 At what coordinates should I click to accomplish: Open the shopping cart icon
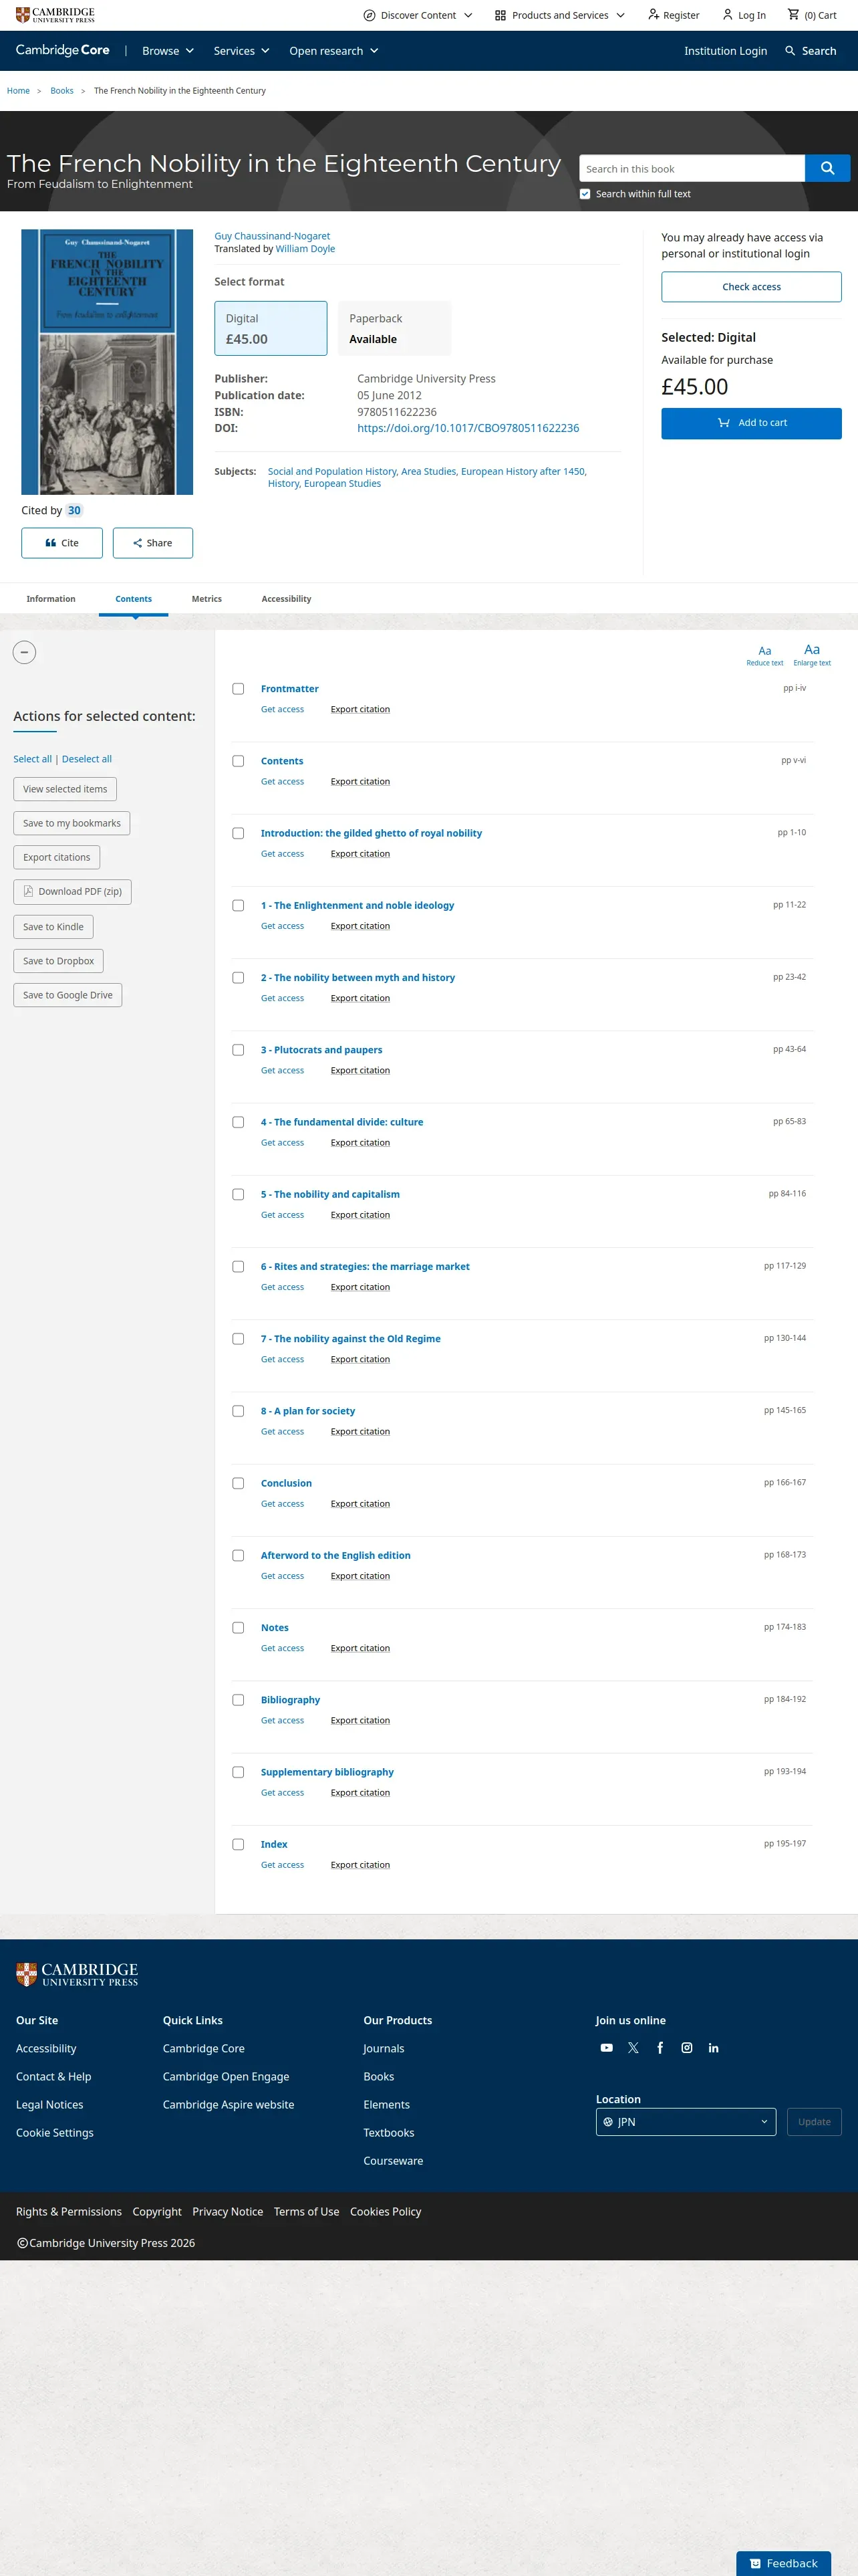click(x=793, y=14)
